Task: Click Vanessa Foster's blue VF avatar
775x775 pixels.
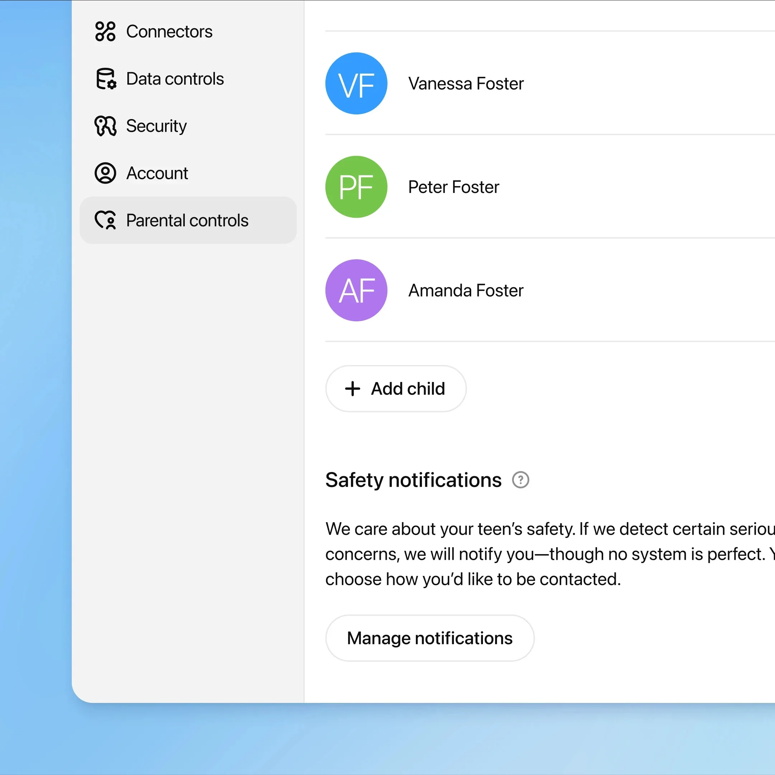Action: (x=356, y=84)
